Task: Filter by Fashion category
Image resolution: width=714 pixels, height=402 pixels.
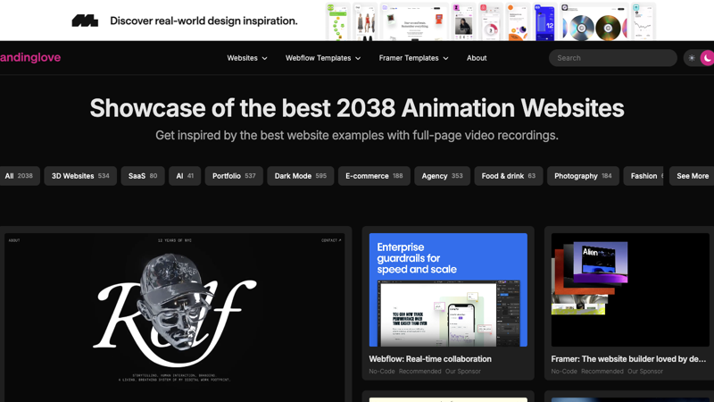Action: click(643, 176)
